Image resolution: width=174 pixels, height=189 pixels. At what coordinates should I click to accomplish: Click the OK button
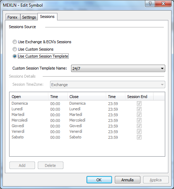coord(99,180)
